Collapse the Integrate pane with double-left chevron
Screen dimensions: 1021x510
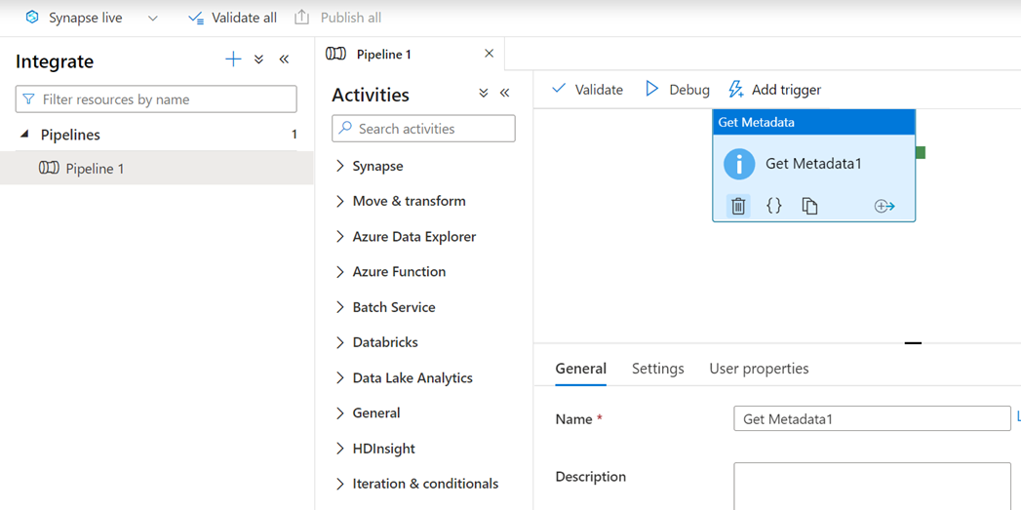click(284, 59)
